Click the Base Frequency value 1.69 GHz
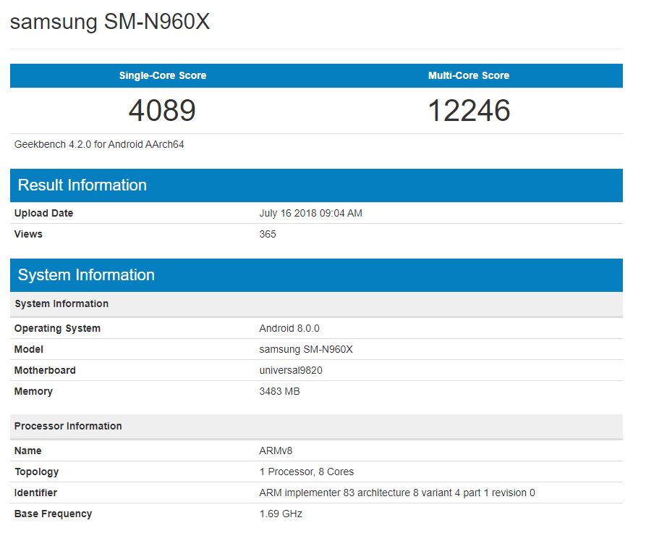 coord(281,514)
